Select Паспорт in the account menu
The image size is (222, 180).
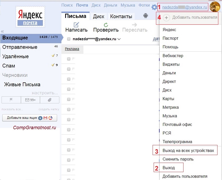(171, 38)
